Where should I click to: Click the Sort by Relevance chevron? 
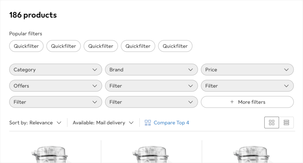point(59,123)
